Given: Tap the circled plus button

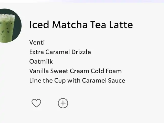Looking at the screenshot, I should (63, 103).
